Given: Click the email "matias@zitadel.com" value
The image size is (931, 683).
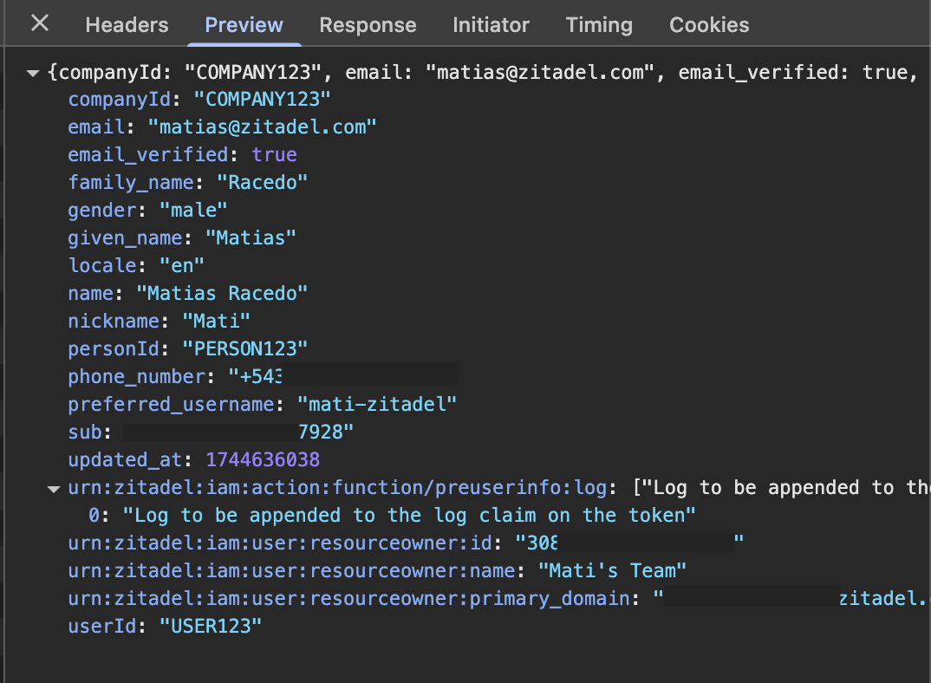Looking at the screenshot, I should (262, 127).
